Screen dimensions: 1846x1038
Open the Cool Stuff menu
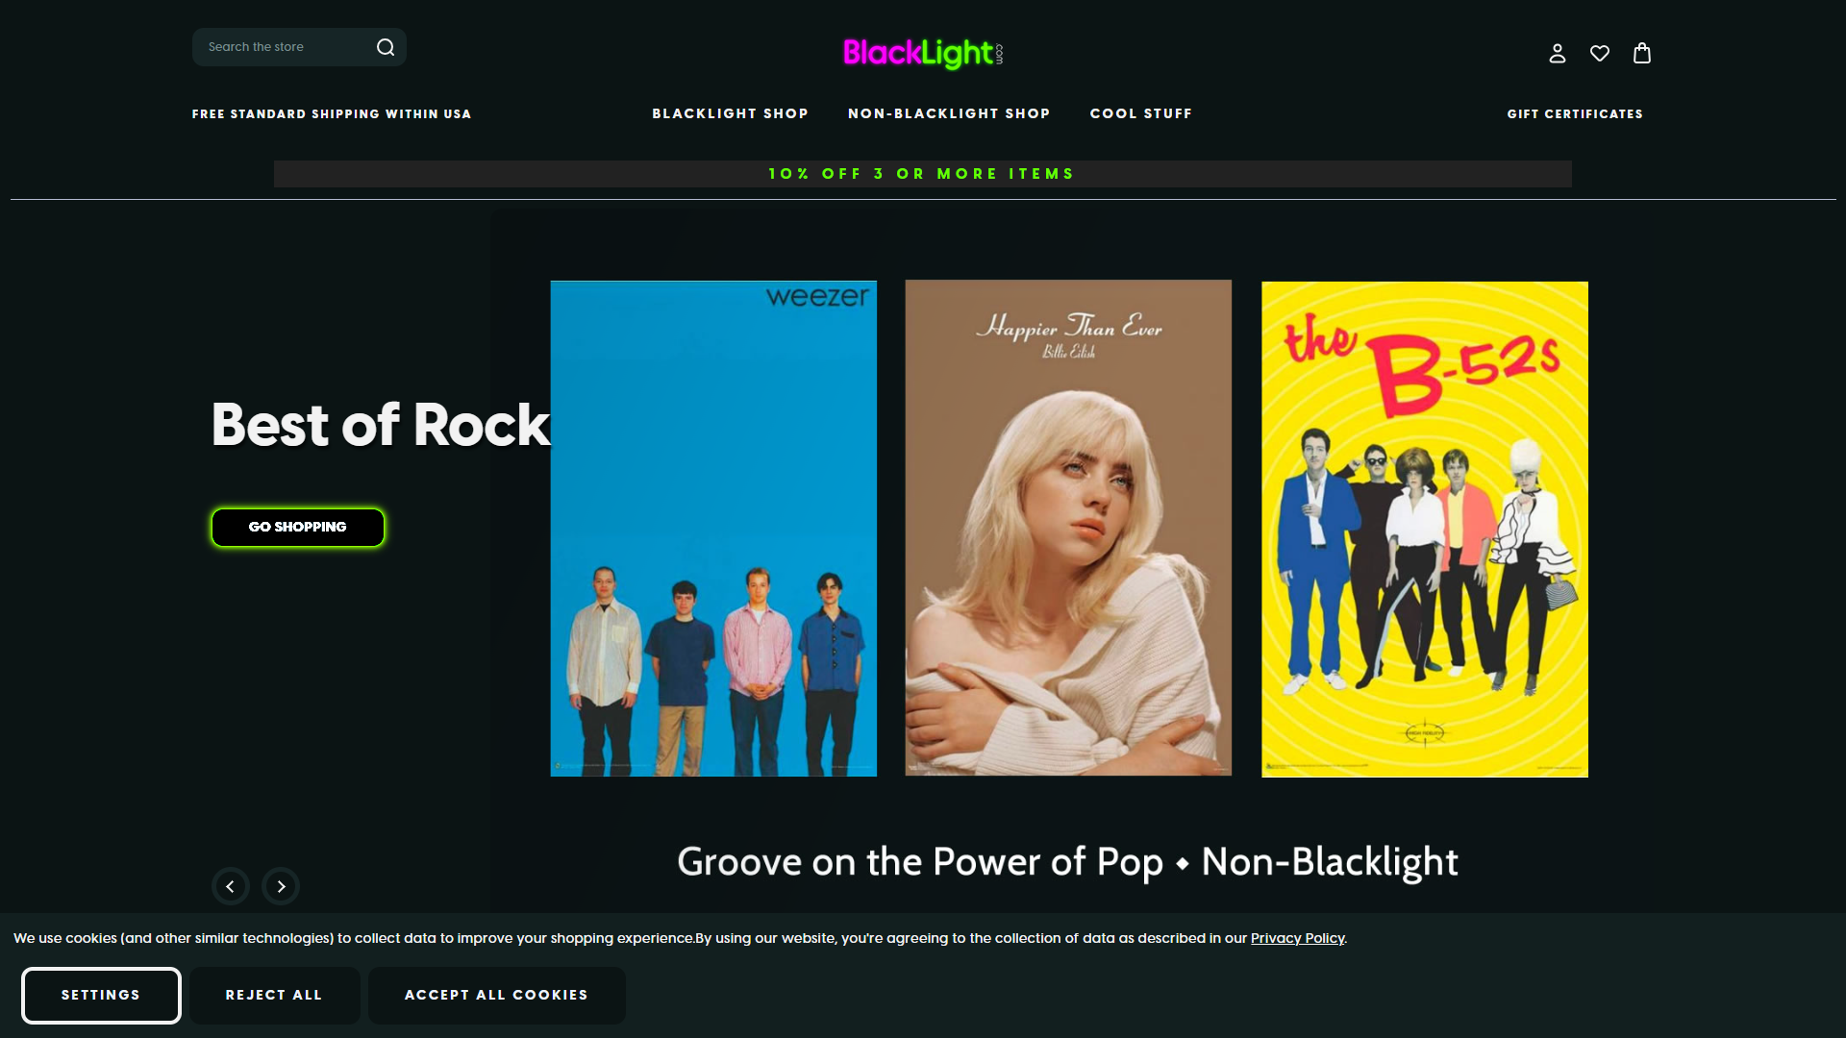1141,113
